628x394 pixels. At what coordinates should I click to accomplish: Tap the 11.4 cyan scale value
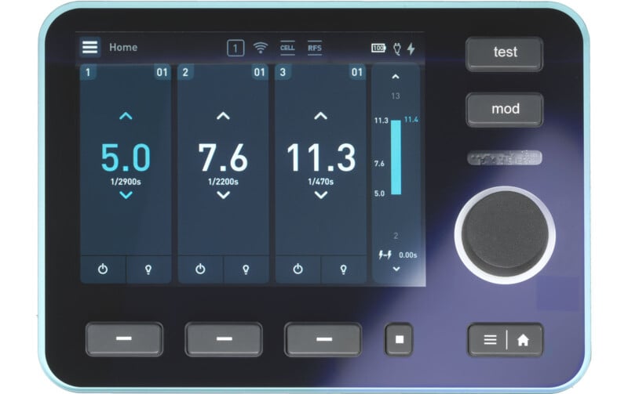click(x=411, y=120)
